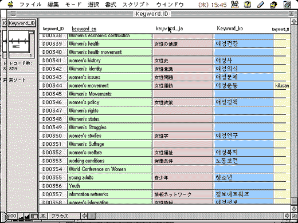Click the "women's history" cell

[x=109, y=61]
